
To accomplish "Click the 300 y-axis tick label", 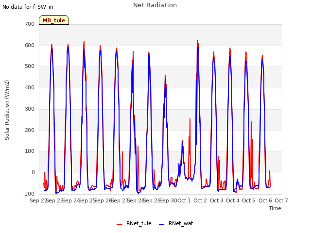I will (30, 109).
